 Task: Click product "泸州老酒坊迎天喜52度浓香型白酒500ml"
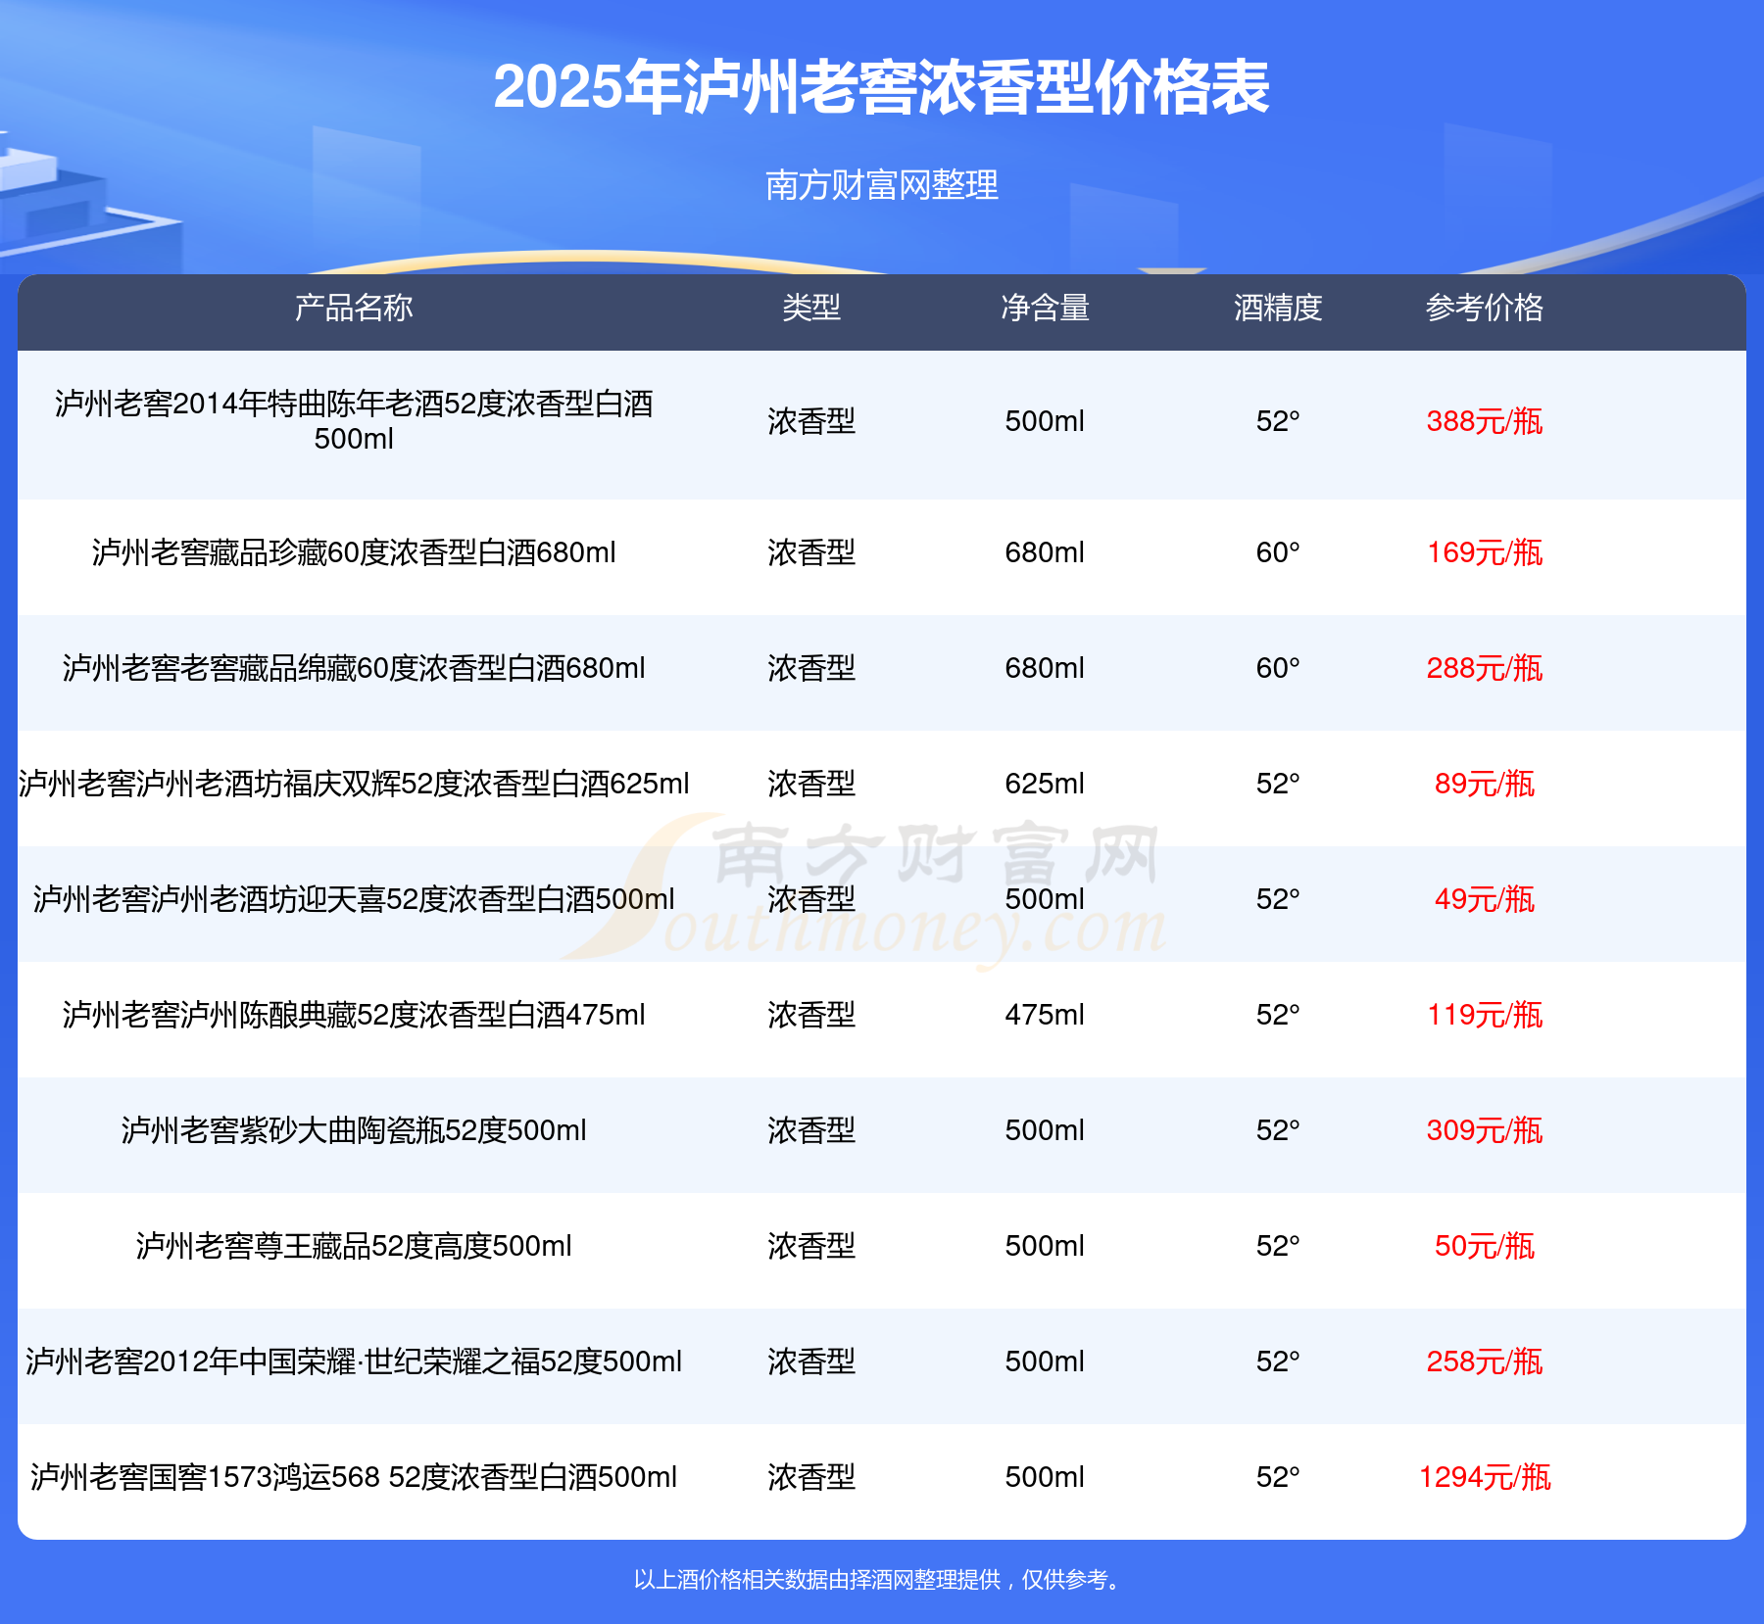413,899
